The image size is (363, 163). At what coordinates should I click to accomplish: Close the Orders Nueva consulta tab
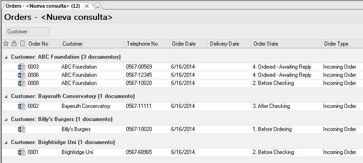[87, 6]
